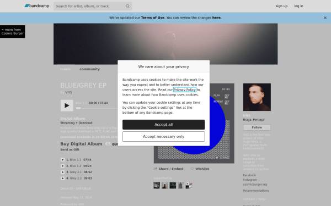
Task: Open the fourth supporter avatar
Action: point(181,186)
